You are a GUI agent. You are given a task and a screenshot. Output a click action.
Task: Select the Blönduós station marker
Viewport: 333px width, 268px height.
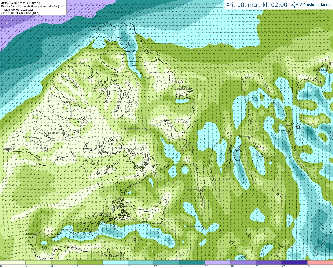coord(249,138)
